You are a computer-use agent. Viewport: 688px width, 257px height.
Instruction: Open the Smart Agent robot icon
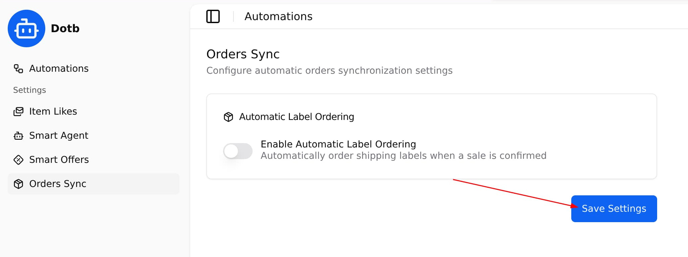[x=18, y=136]
